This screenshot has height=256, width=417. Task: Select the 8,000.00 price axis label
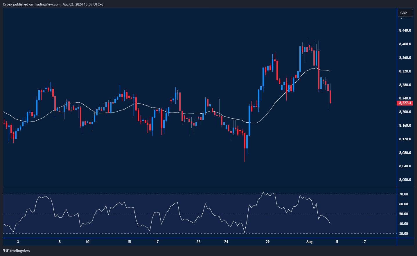pyautogui.click(x=405, y=180)
